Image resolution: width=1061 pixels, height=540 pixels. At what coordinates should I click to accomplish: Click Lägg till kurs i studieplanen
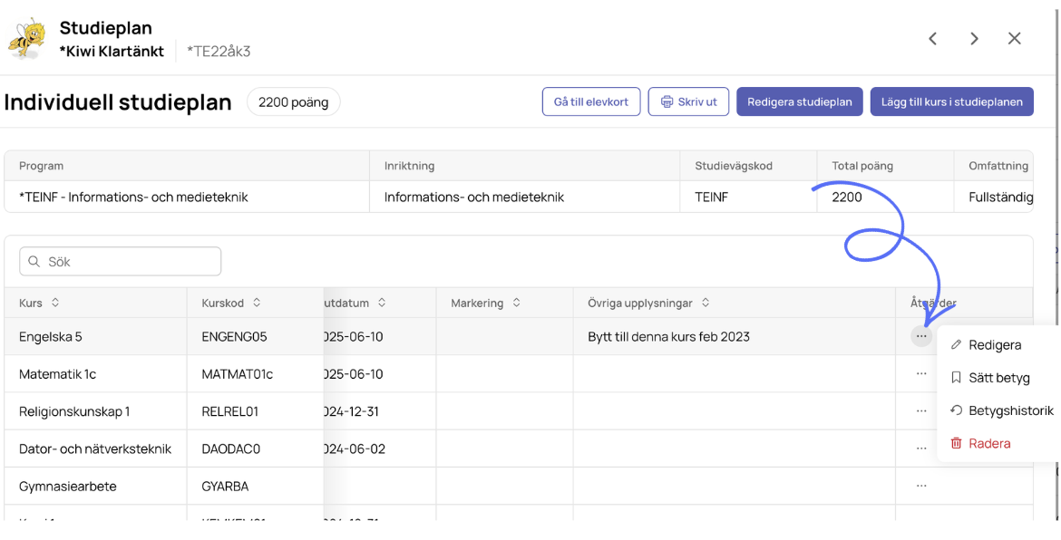point(951,102)
